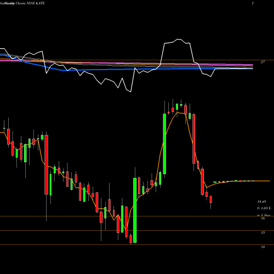This screenshot has width=274, height=274.
Task: Click the 27 price axis label
Action: tap(262, 62)
